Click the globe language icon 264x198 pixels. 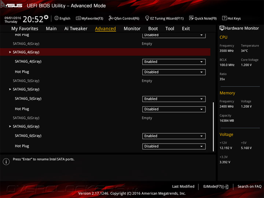click(56, 18)
